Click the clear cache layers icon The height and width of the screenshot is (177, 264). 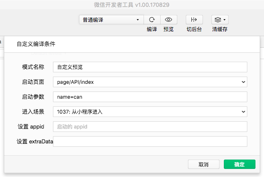coord(220,20)
